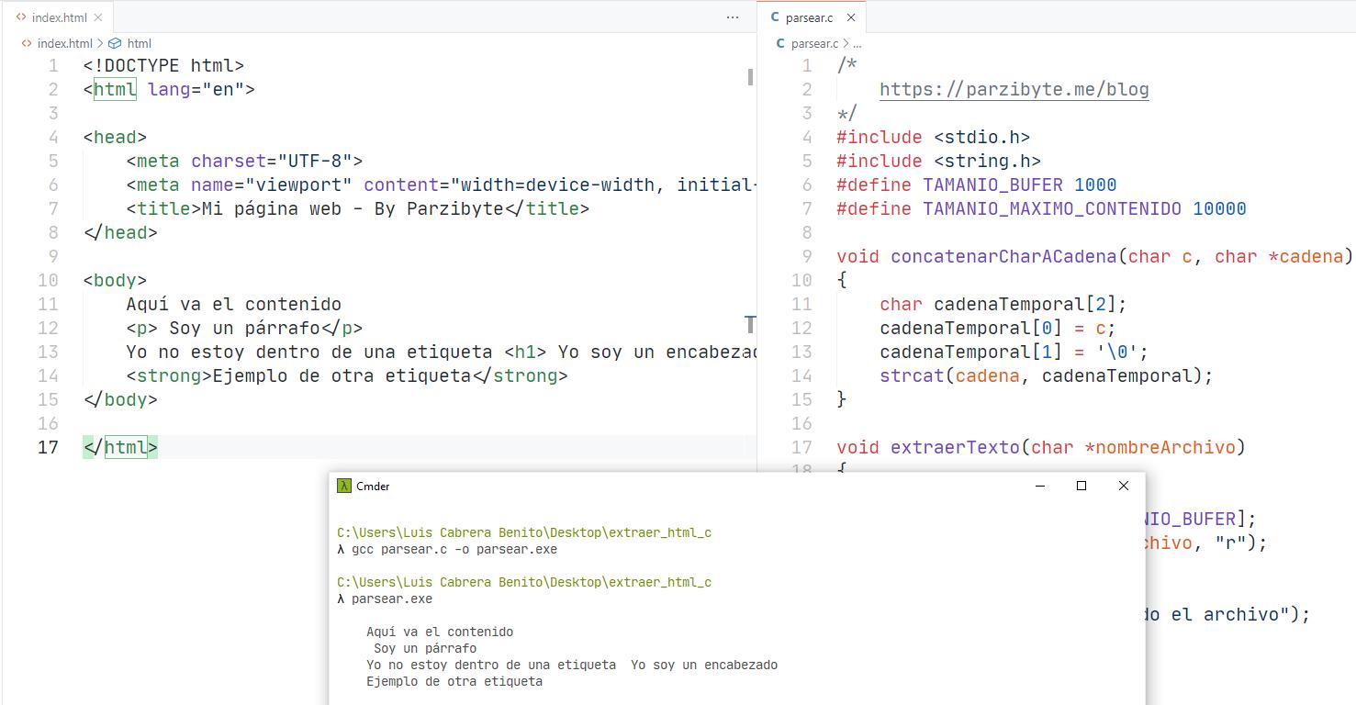Click the C language icon on parsear.c tab
This screenshot has height=705, width=1356.
tap(775, 17)
